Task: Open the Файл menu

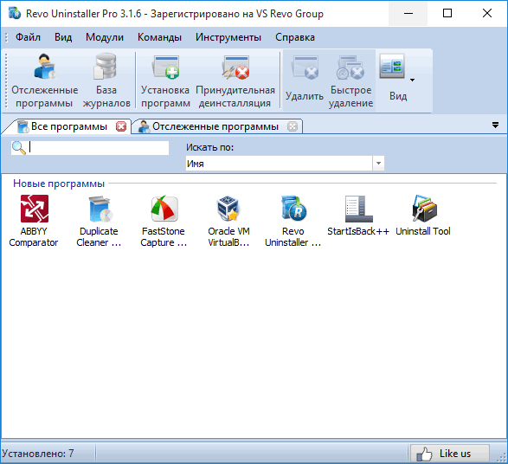Action: click(x=29, y=37)
